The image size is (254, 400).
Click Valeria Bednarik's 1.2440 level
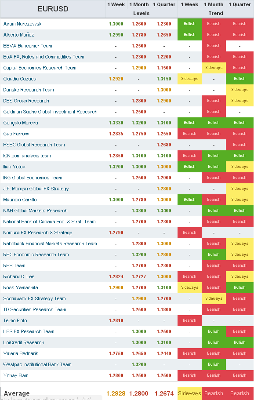pos(164,353)
